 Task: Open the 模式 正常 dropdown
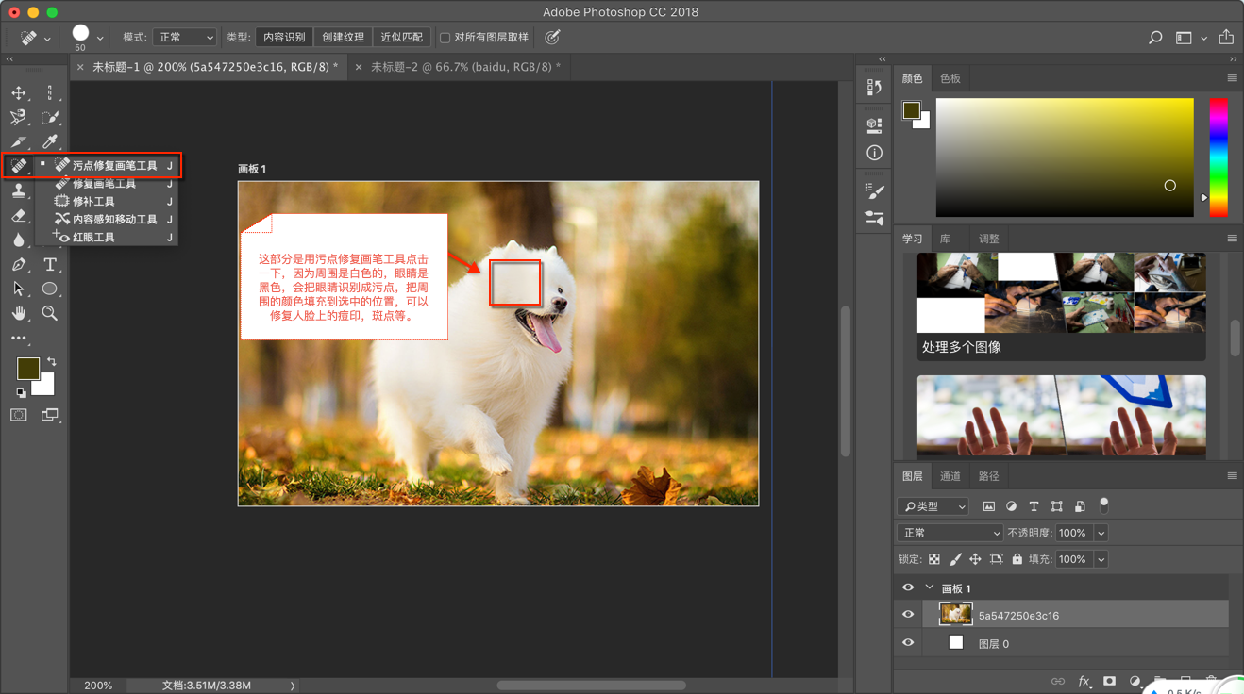point(184,38)
